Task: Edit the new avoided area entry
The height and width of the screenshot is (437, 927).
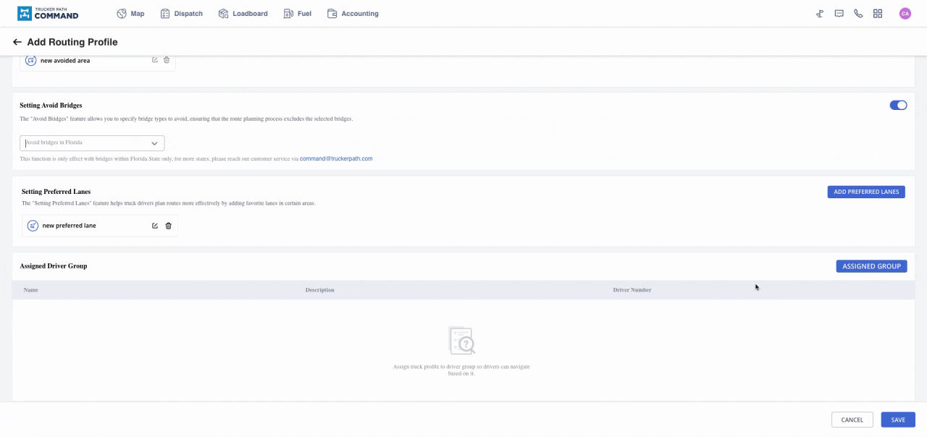Action: [x=155, y=60]
